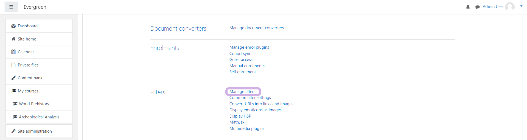This screenshot has width=527, height=140.
Task: Click the Admin User avatar picture
Action: (x=510, y=7)
